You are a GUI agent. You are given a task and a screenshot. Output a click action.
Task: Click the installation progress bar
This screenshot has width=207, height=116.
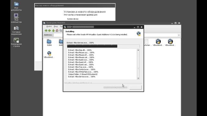coord(103,46)
